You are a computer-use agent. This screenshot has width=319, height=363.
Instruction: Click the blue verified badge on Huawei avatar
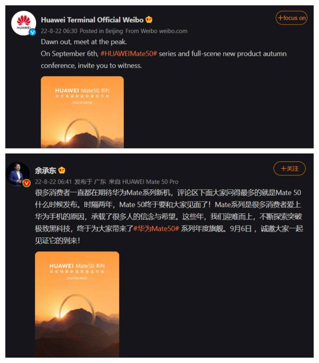[33, 32]
